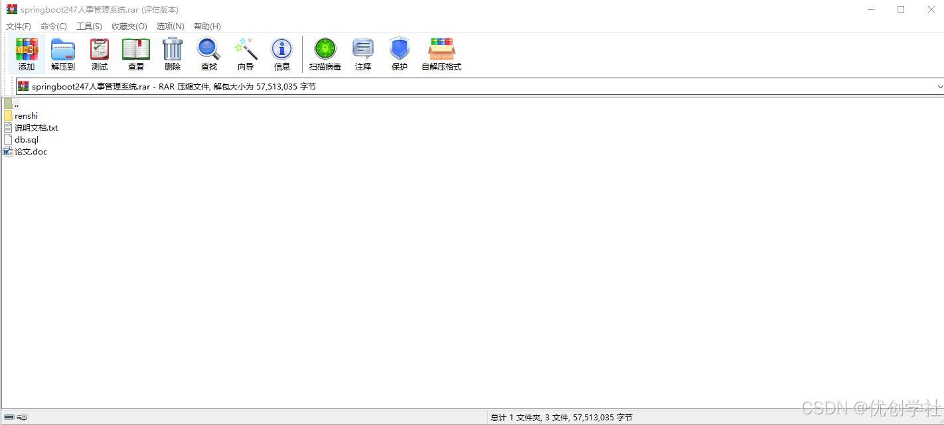Click the Find (查找) magnifier icon

click(x=208, y=49)
